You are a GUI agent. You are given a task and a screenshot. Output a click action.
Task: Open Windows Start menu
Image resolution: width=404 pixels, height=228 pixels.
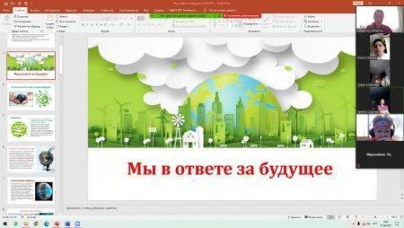click(5, 224)
